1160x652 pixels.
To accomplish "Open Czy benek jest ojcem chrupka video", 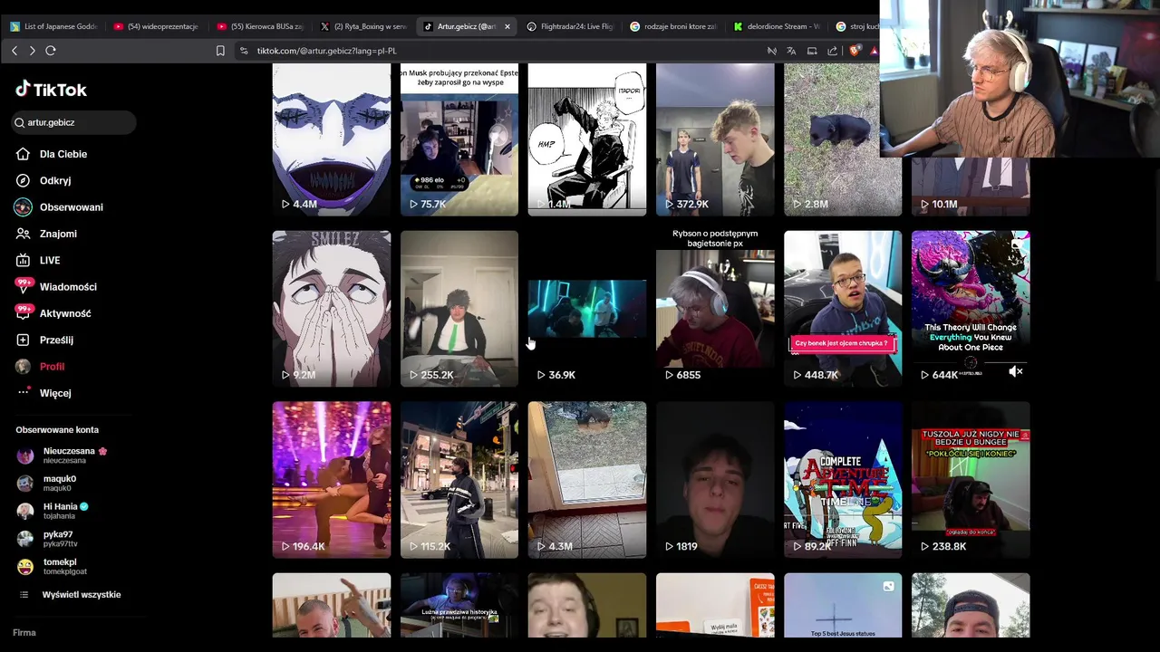I will [843, 309].
